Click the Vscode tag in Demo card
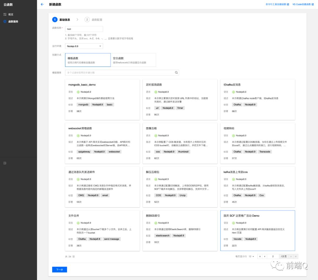 (x=238, y=239)
